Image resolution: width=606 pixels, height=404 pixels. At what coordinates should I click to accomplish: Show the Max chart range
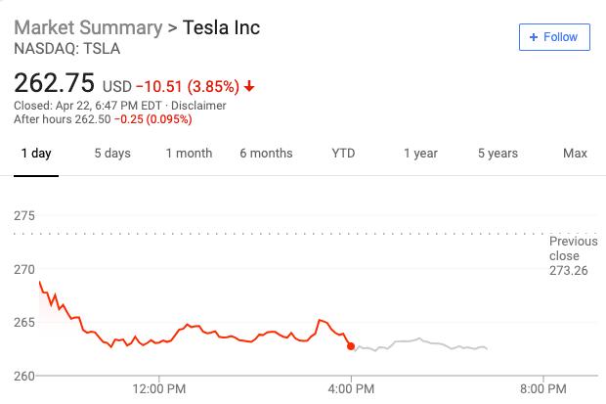575,154
